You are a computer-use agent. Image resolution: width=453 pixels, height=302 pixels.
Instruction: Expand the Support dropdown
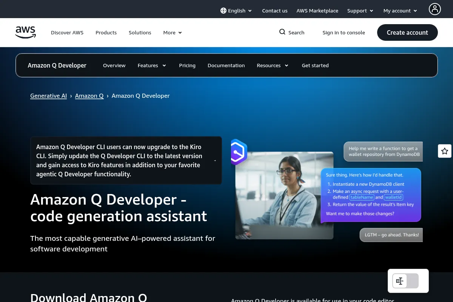(360, 11)
